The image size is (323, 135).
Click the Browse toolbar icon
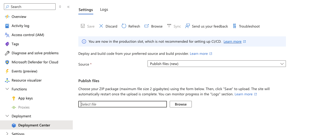146,26
